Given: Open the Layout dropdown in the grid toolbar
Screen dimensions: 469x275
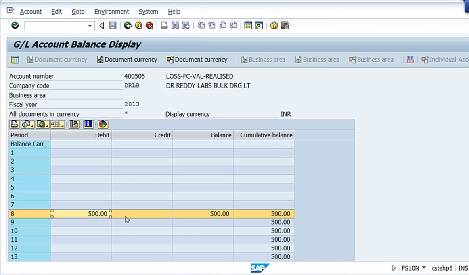Looking at the screenshot, I should 57,124.
